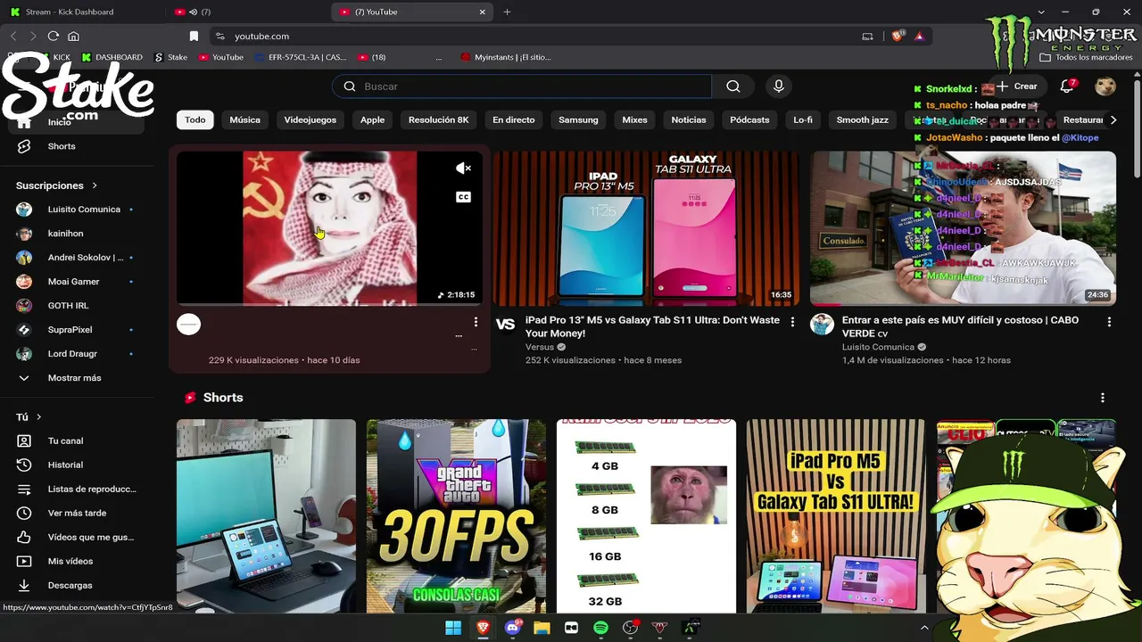This screenshot has width=1142, height=642.
Task: Open the 30FPS GTA Short thumbnail
Action: pos(456,516)
